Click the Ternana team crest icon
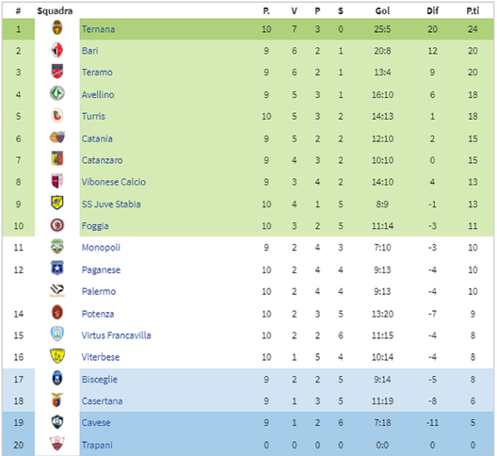 click(57, 28)
